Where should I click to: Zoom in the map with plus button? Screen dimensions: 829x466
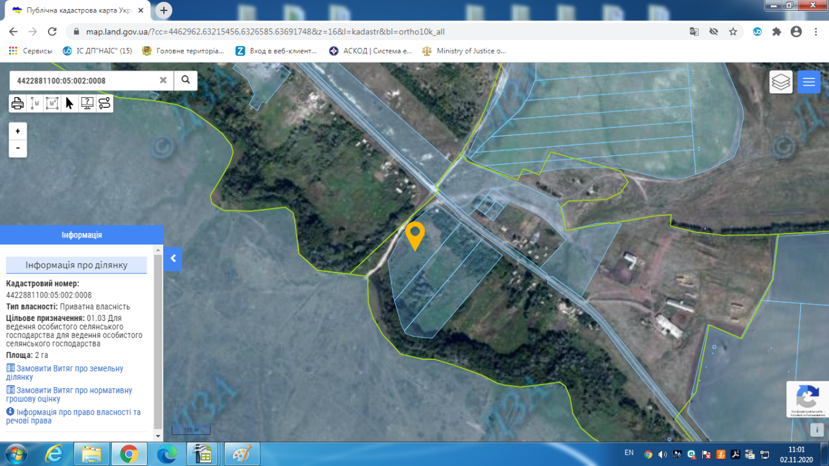pyautogui.click(x=17, y=131)
